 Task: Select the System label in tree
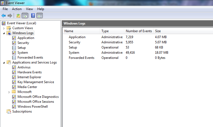pyautogui.click(x=23, y=53)
